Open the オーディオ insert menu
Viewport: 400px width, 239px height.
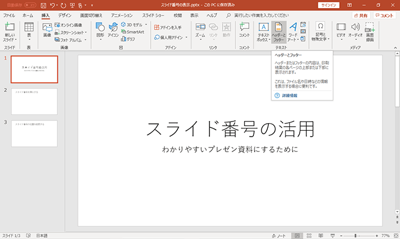(x=355, y=32)
